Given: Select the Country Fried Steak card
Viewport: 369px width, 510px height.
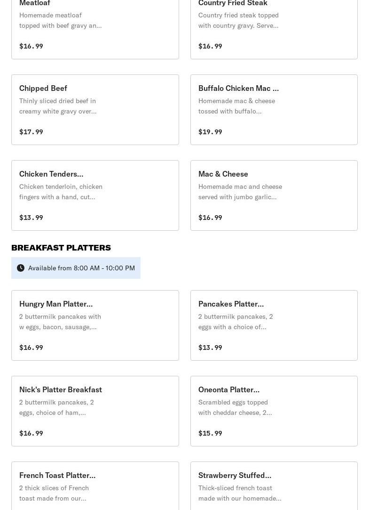Looking at the screenshot, I should point(274,29).
